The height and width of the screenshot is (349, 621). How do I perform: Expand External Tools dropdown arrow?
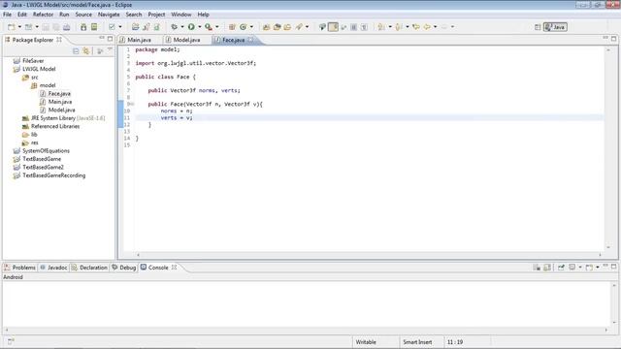pyautogui.click(x=217, y=27)
